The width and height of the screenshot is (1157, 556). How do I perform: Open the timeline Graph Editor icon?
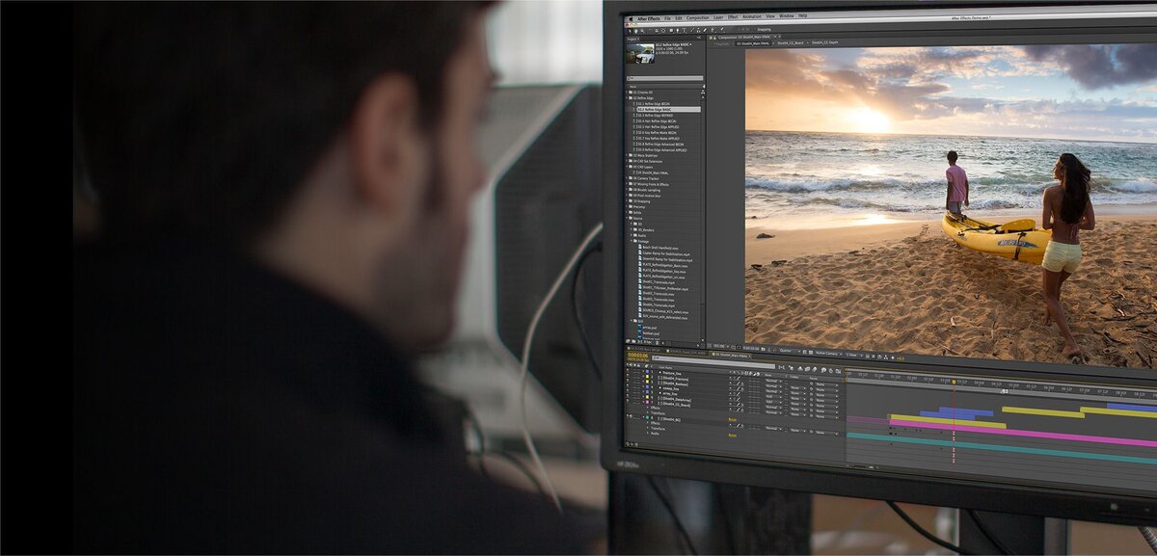[x=838, y=371]
